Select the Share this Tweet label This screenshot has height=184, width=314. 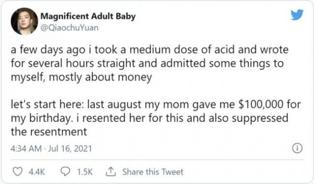coord(153,172)
